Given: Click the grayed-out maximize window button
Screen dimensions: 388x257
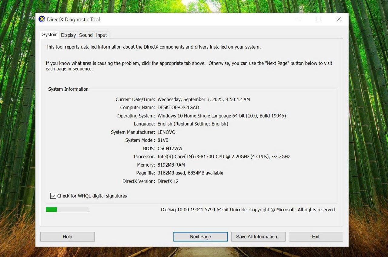Looking at the screenshot, I should click(x=318, y=19).
